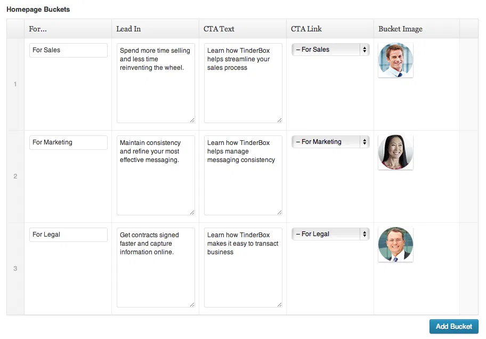
Task: Click the CTA Link column header
Action: 307,29
